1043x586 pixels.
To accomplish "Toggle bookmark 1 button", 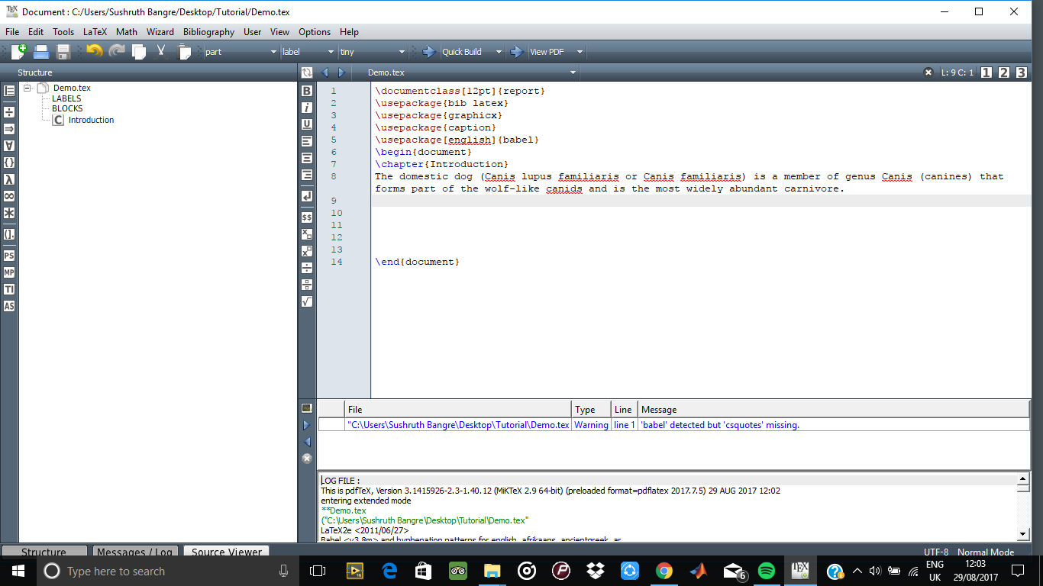I will 986,72.
